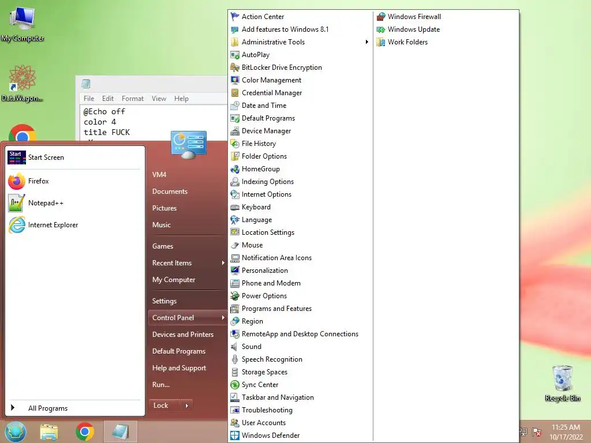Click DataWagon desktop shortcut
Viewport: 591px width, 443px height.
(23, 83)
